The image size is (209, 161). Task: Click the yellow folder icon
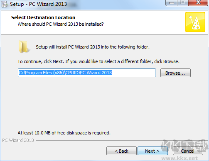tap(24, 47)
